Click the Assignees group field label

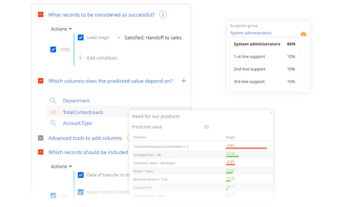(x=244, y=26)
